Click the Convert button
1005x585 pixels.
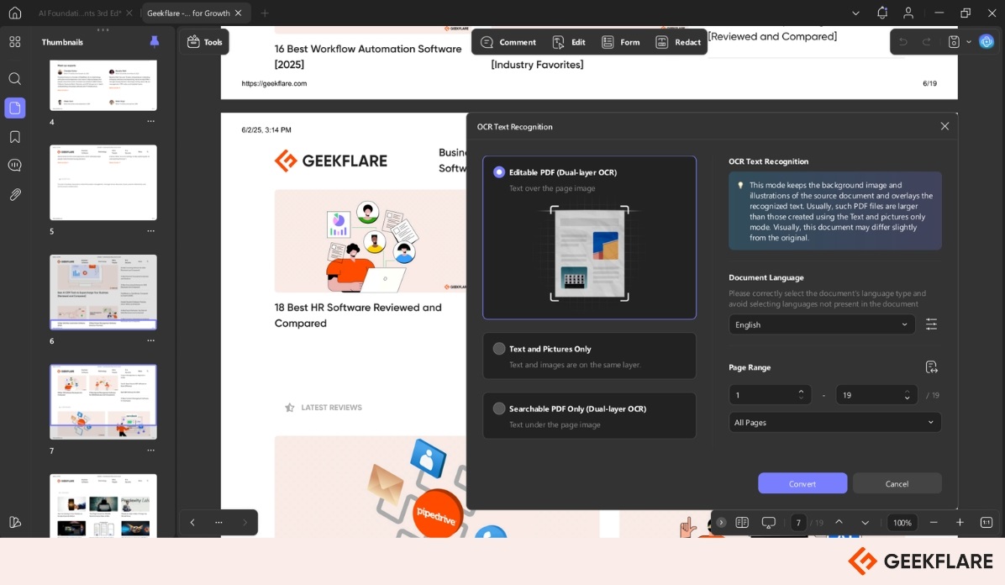pos(802,483)
